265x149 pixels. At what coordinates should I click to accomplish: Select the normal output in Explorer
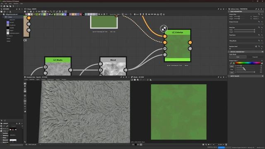coord(12,22)
